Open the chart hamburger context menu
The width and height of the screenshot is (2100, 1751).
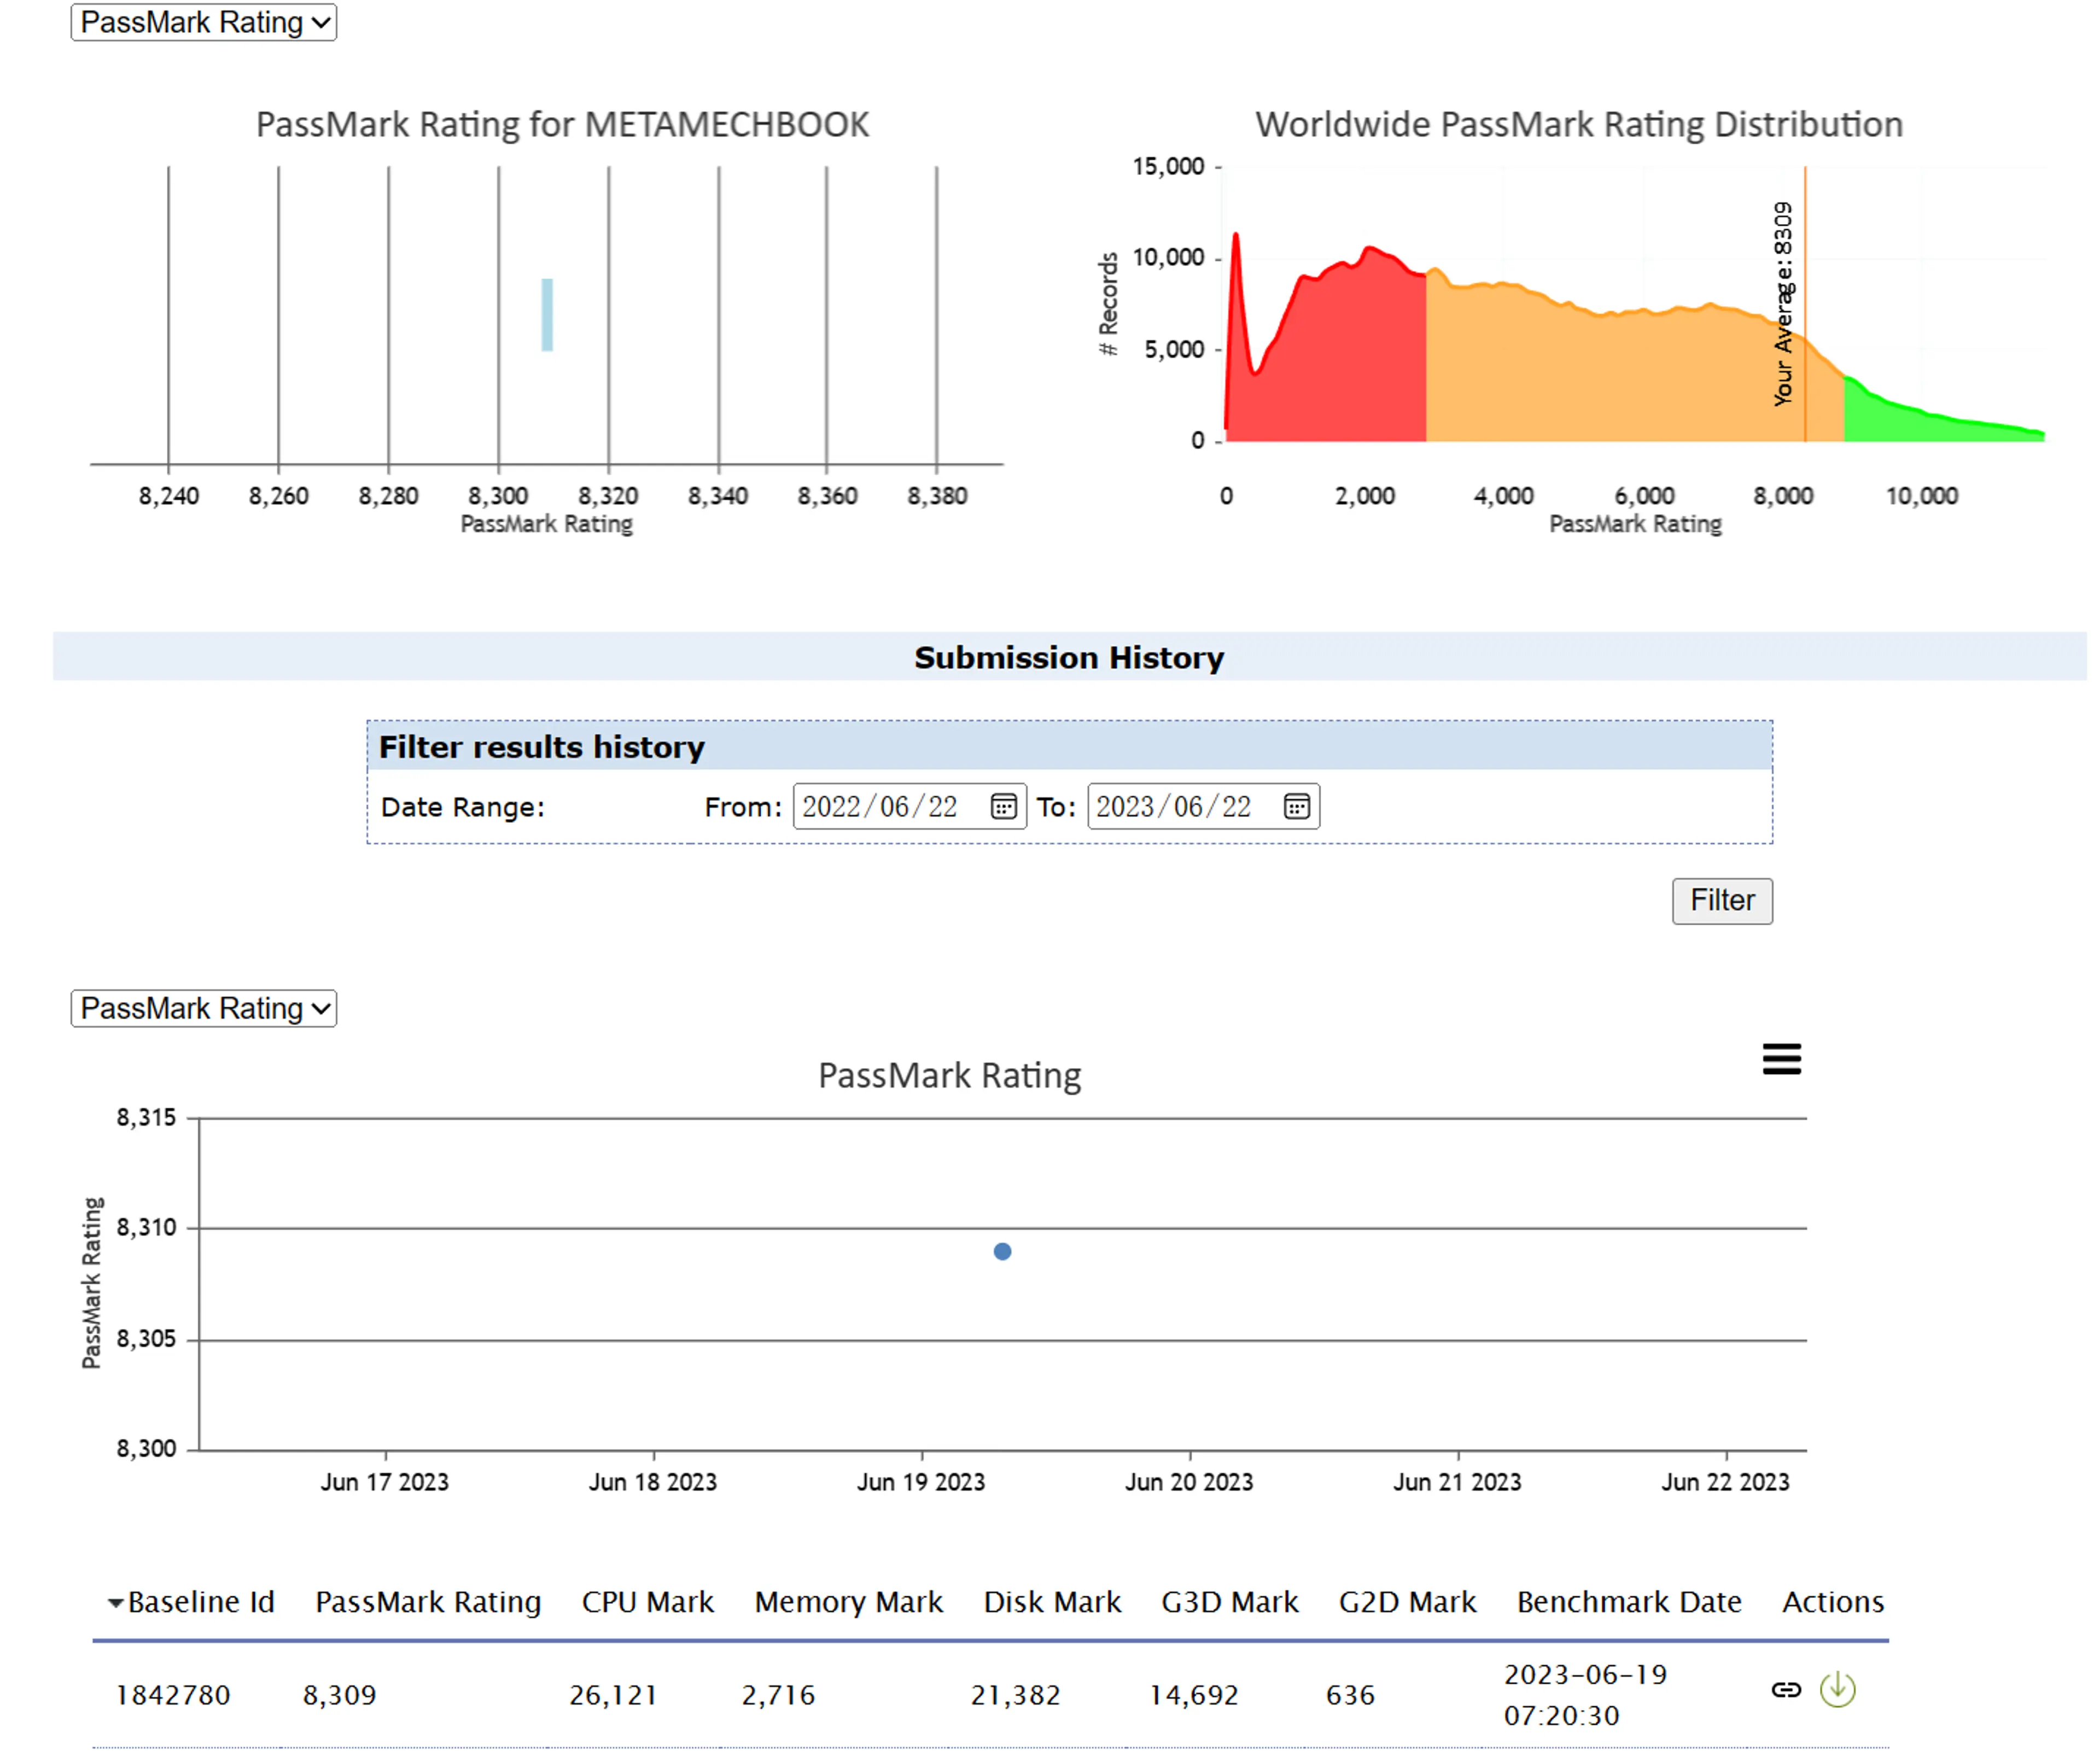1781,1059
